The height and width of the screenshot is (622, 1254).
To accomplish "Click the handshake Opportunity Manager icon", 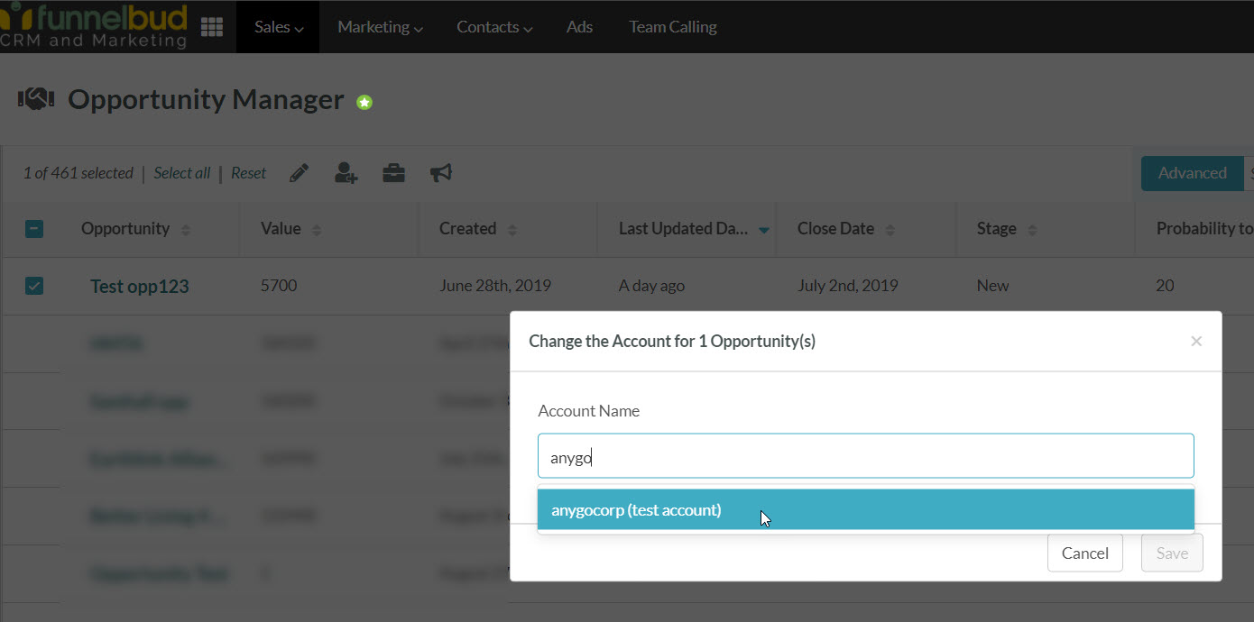I will coord(36,100).
